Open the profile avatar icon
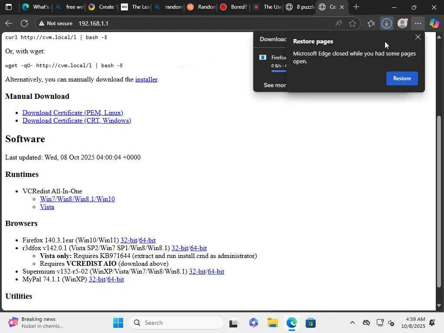The image size is (444, 333). 402,23
